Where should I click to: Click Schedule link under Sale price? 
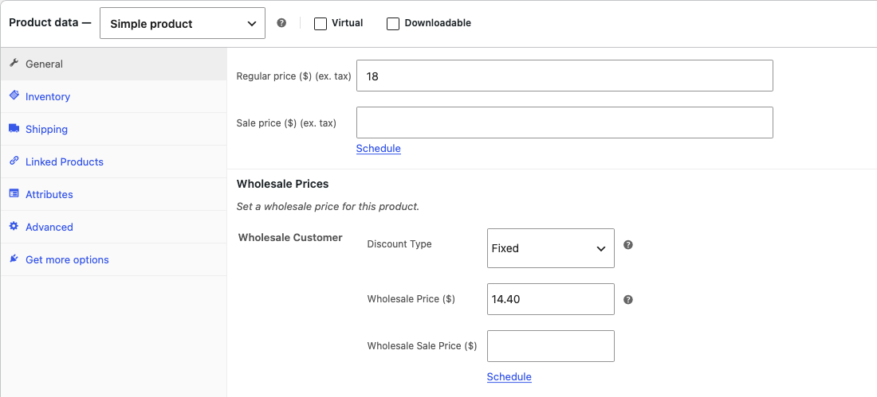pos(378,149)
